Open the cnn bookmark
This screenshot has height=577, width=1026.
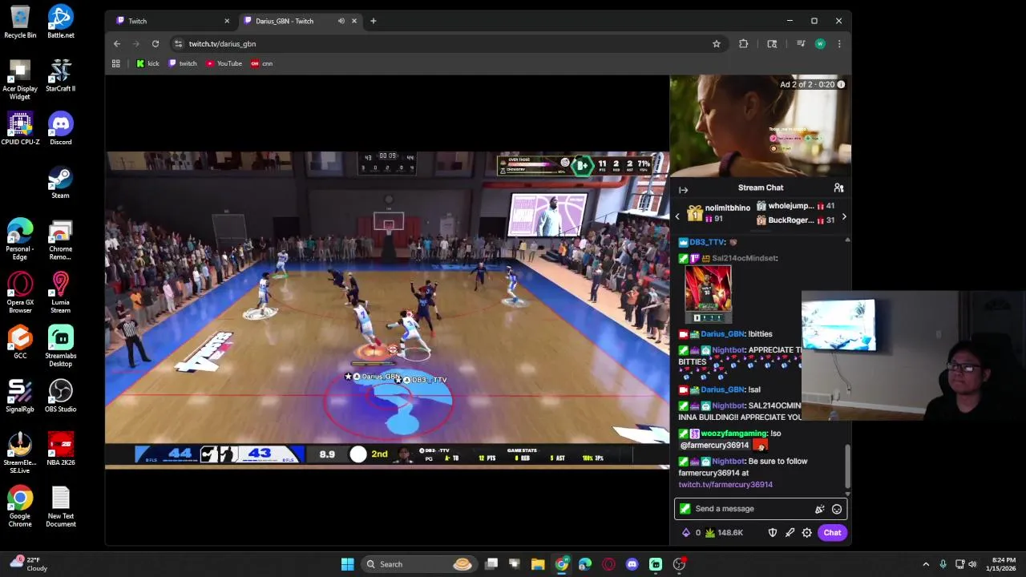pyautogui.click(x=262, y=63)
